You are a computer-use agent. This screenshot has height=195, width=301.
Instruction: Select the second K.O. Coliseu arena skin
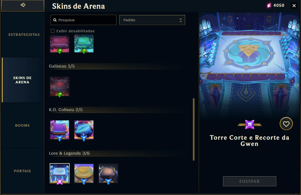[x=84, y=130]
